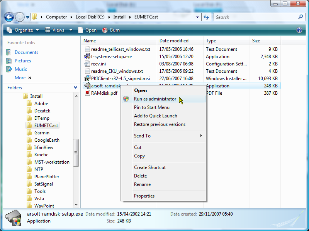Screen dimensions: 309x231
Task: Select t-systems-setup.exe file icon
Action: (87, 57)
